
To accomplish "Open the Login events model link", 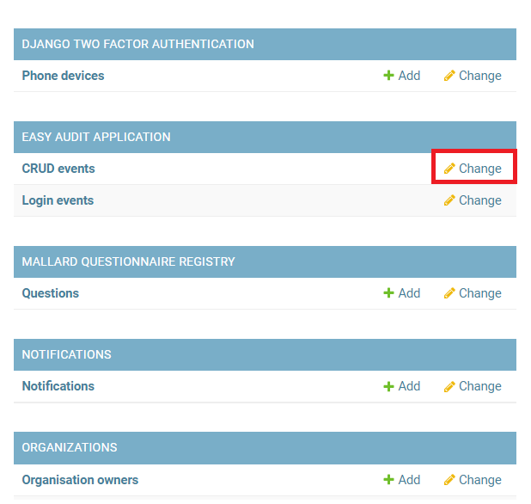I will [x=58, y=200].
